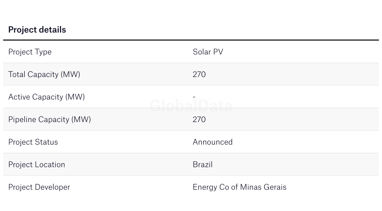Select the Total Capacity (MW) label
This screenshot has width=382, height=211.
pos(44,75)
